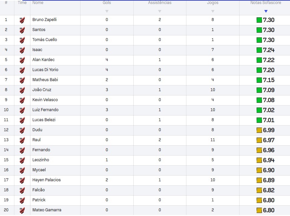Click yellow rating badge for Falcão
Viewport: 290px width, 216px height.
[x=259, y=190]
